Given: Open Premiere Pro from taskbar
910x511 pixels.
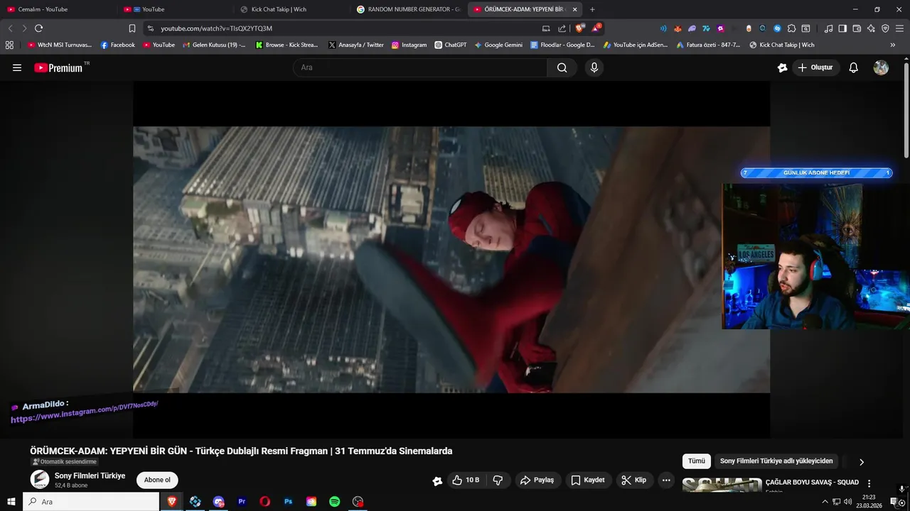Looking at the screenshot, I should pyautogui.click(x=242, y=502).
